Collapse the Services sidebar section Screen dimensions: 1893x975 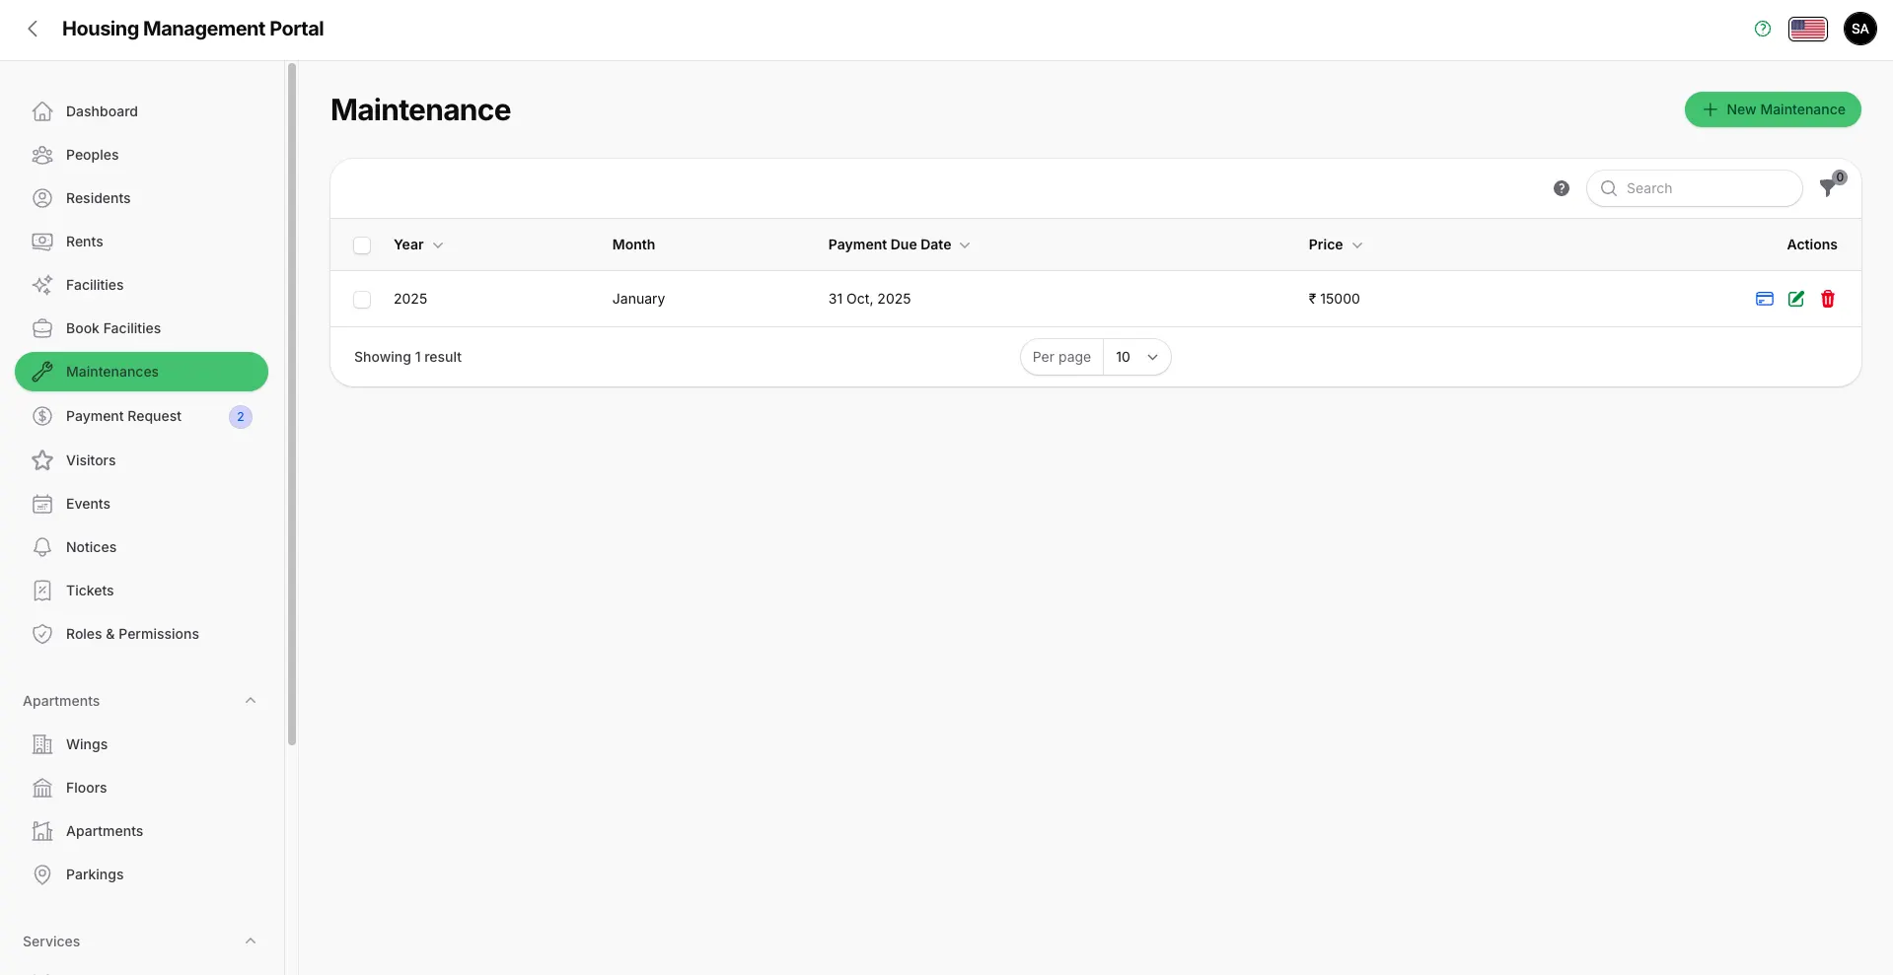click(251, 941)
